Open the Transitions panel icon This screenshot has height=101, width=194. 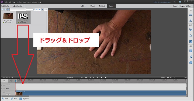[x=190, y=42]
